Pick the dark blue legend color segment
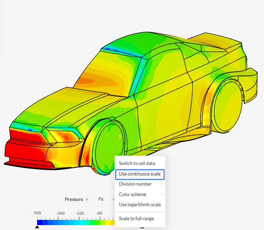This screenshot has width=264, height=230. [x=40, y=222]
